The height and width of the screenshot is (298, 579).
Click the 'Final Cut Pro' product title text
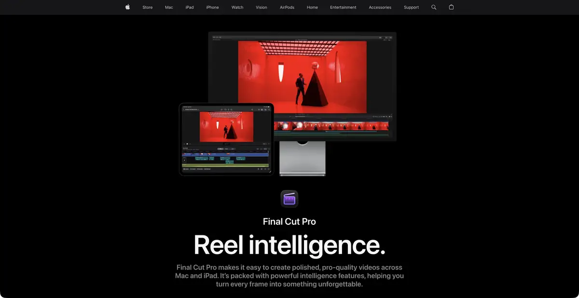pos(289,222)
